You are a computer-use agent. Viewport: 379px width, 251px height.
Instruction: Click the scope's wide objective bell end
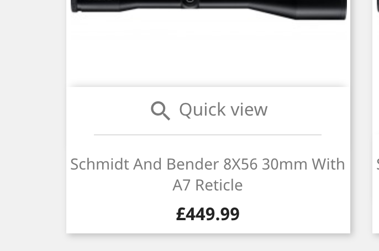click(x=322, y=10)
